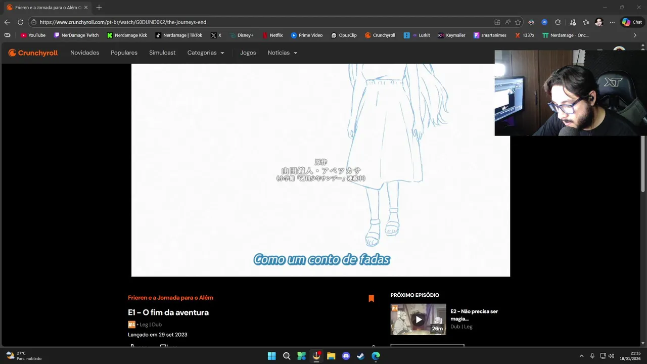Screen dimensions: 647x364
Task: Open the File Explorer taskbar icon
Action: (x=331, y=356)
